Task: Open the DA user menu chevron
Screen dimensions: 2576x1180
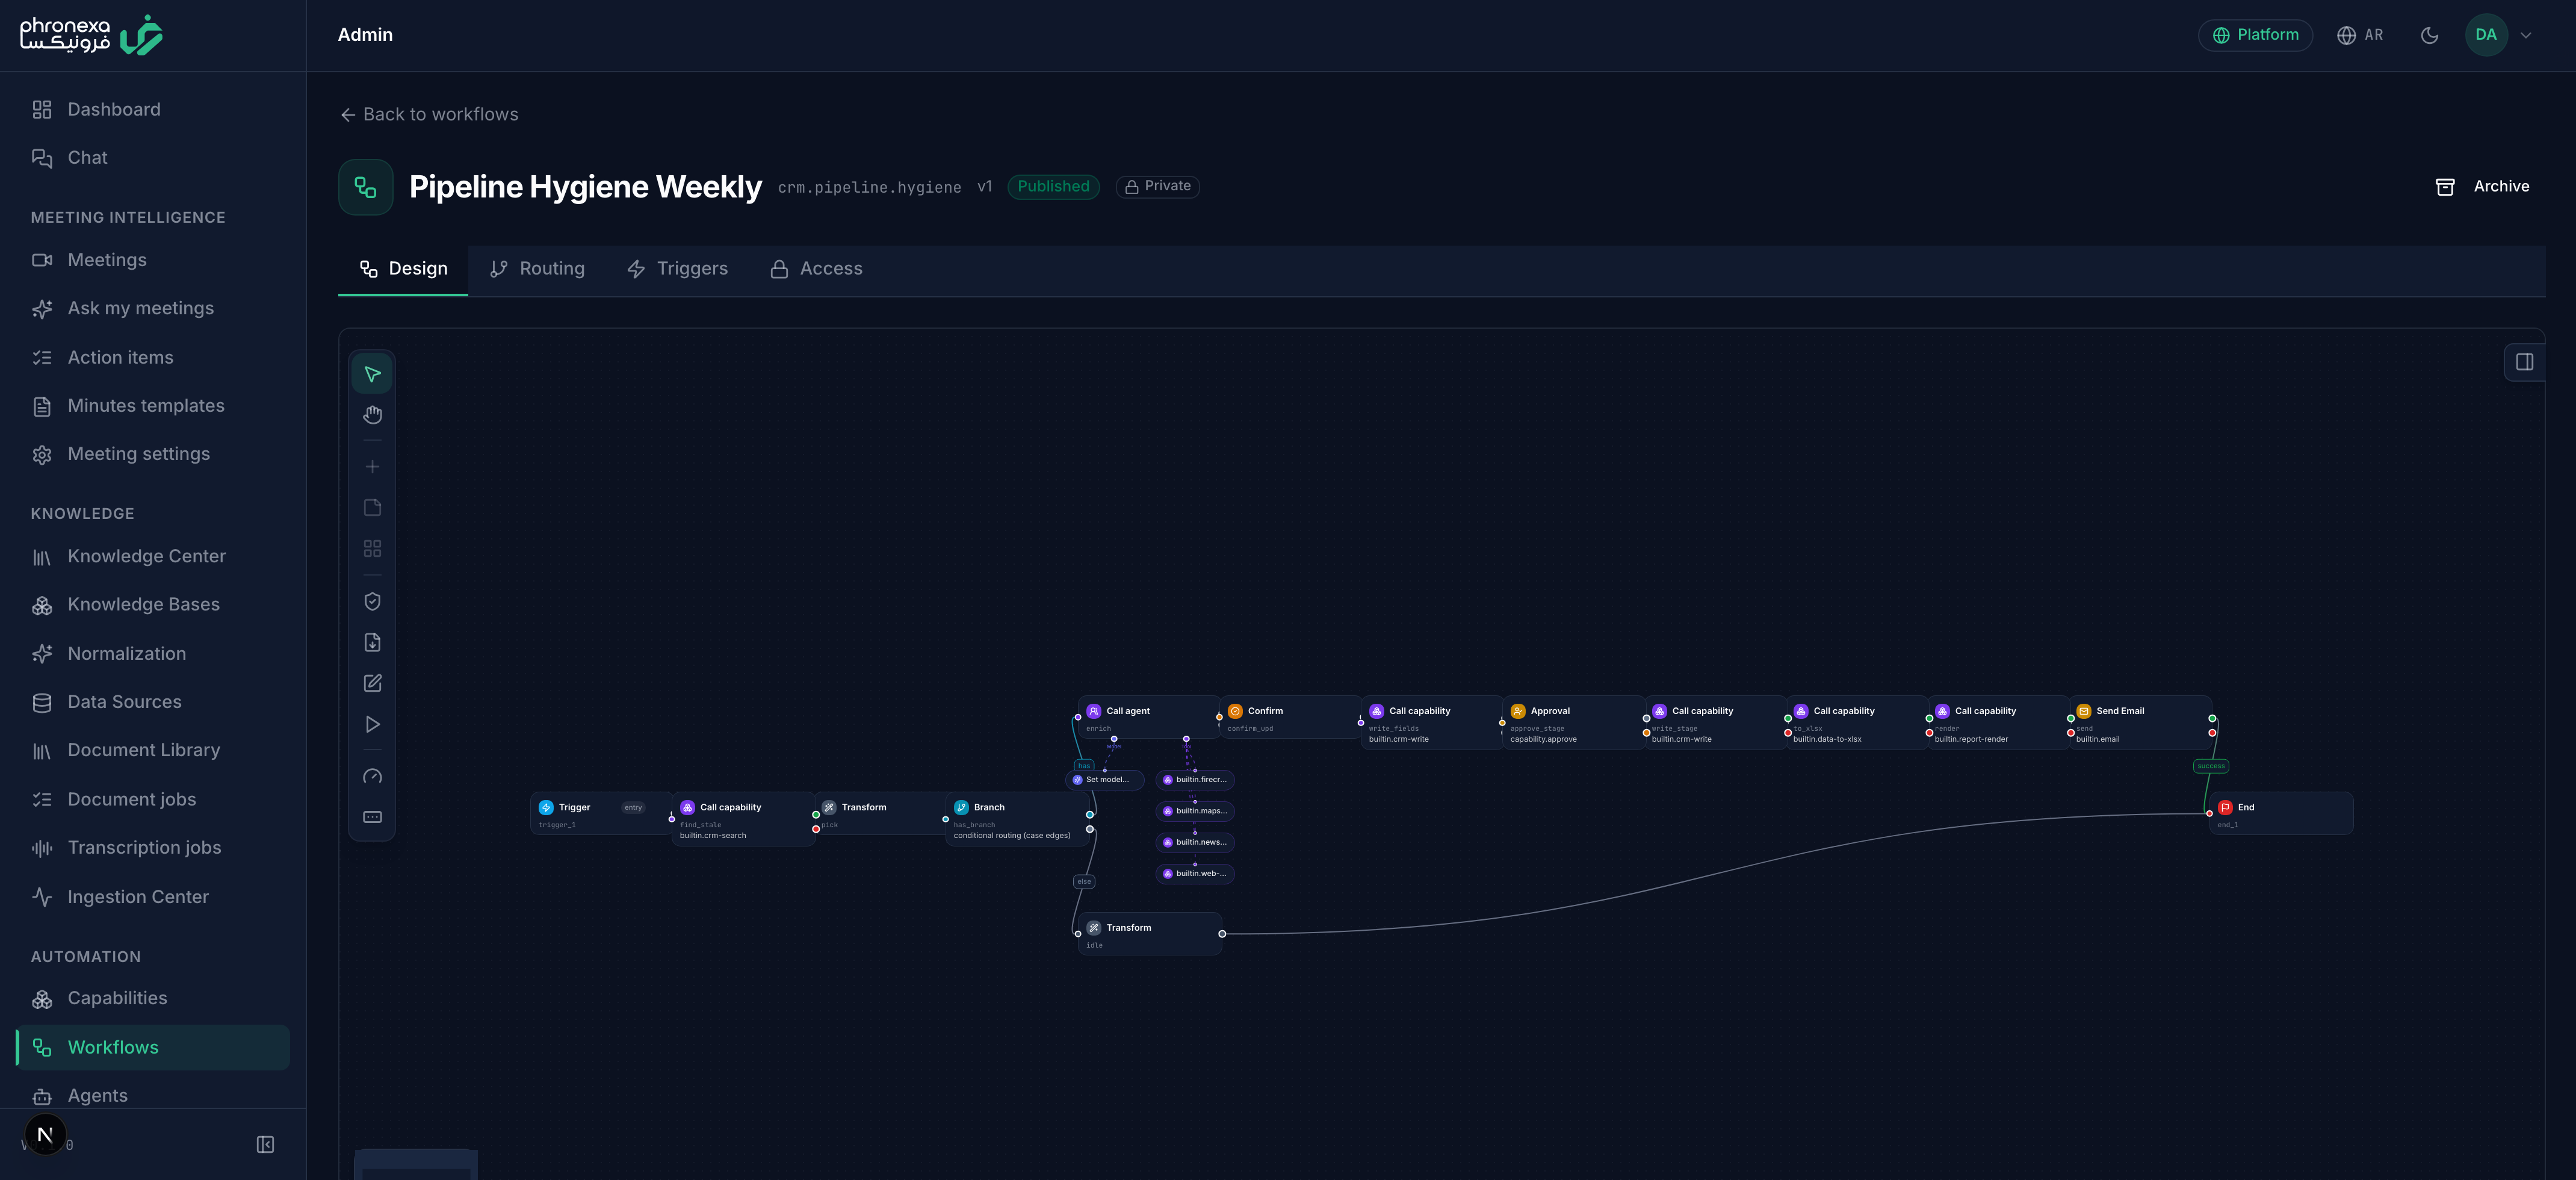Action: click(x=2526, y=35)
